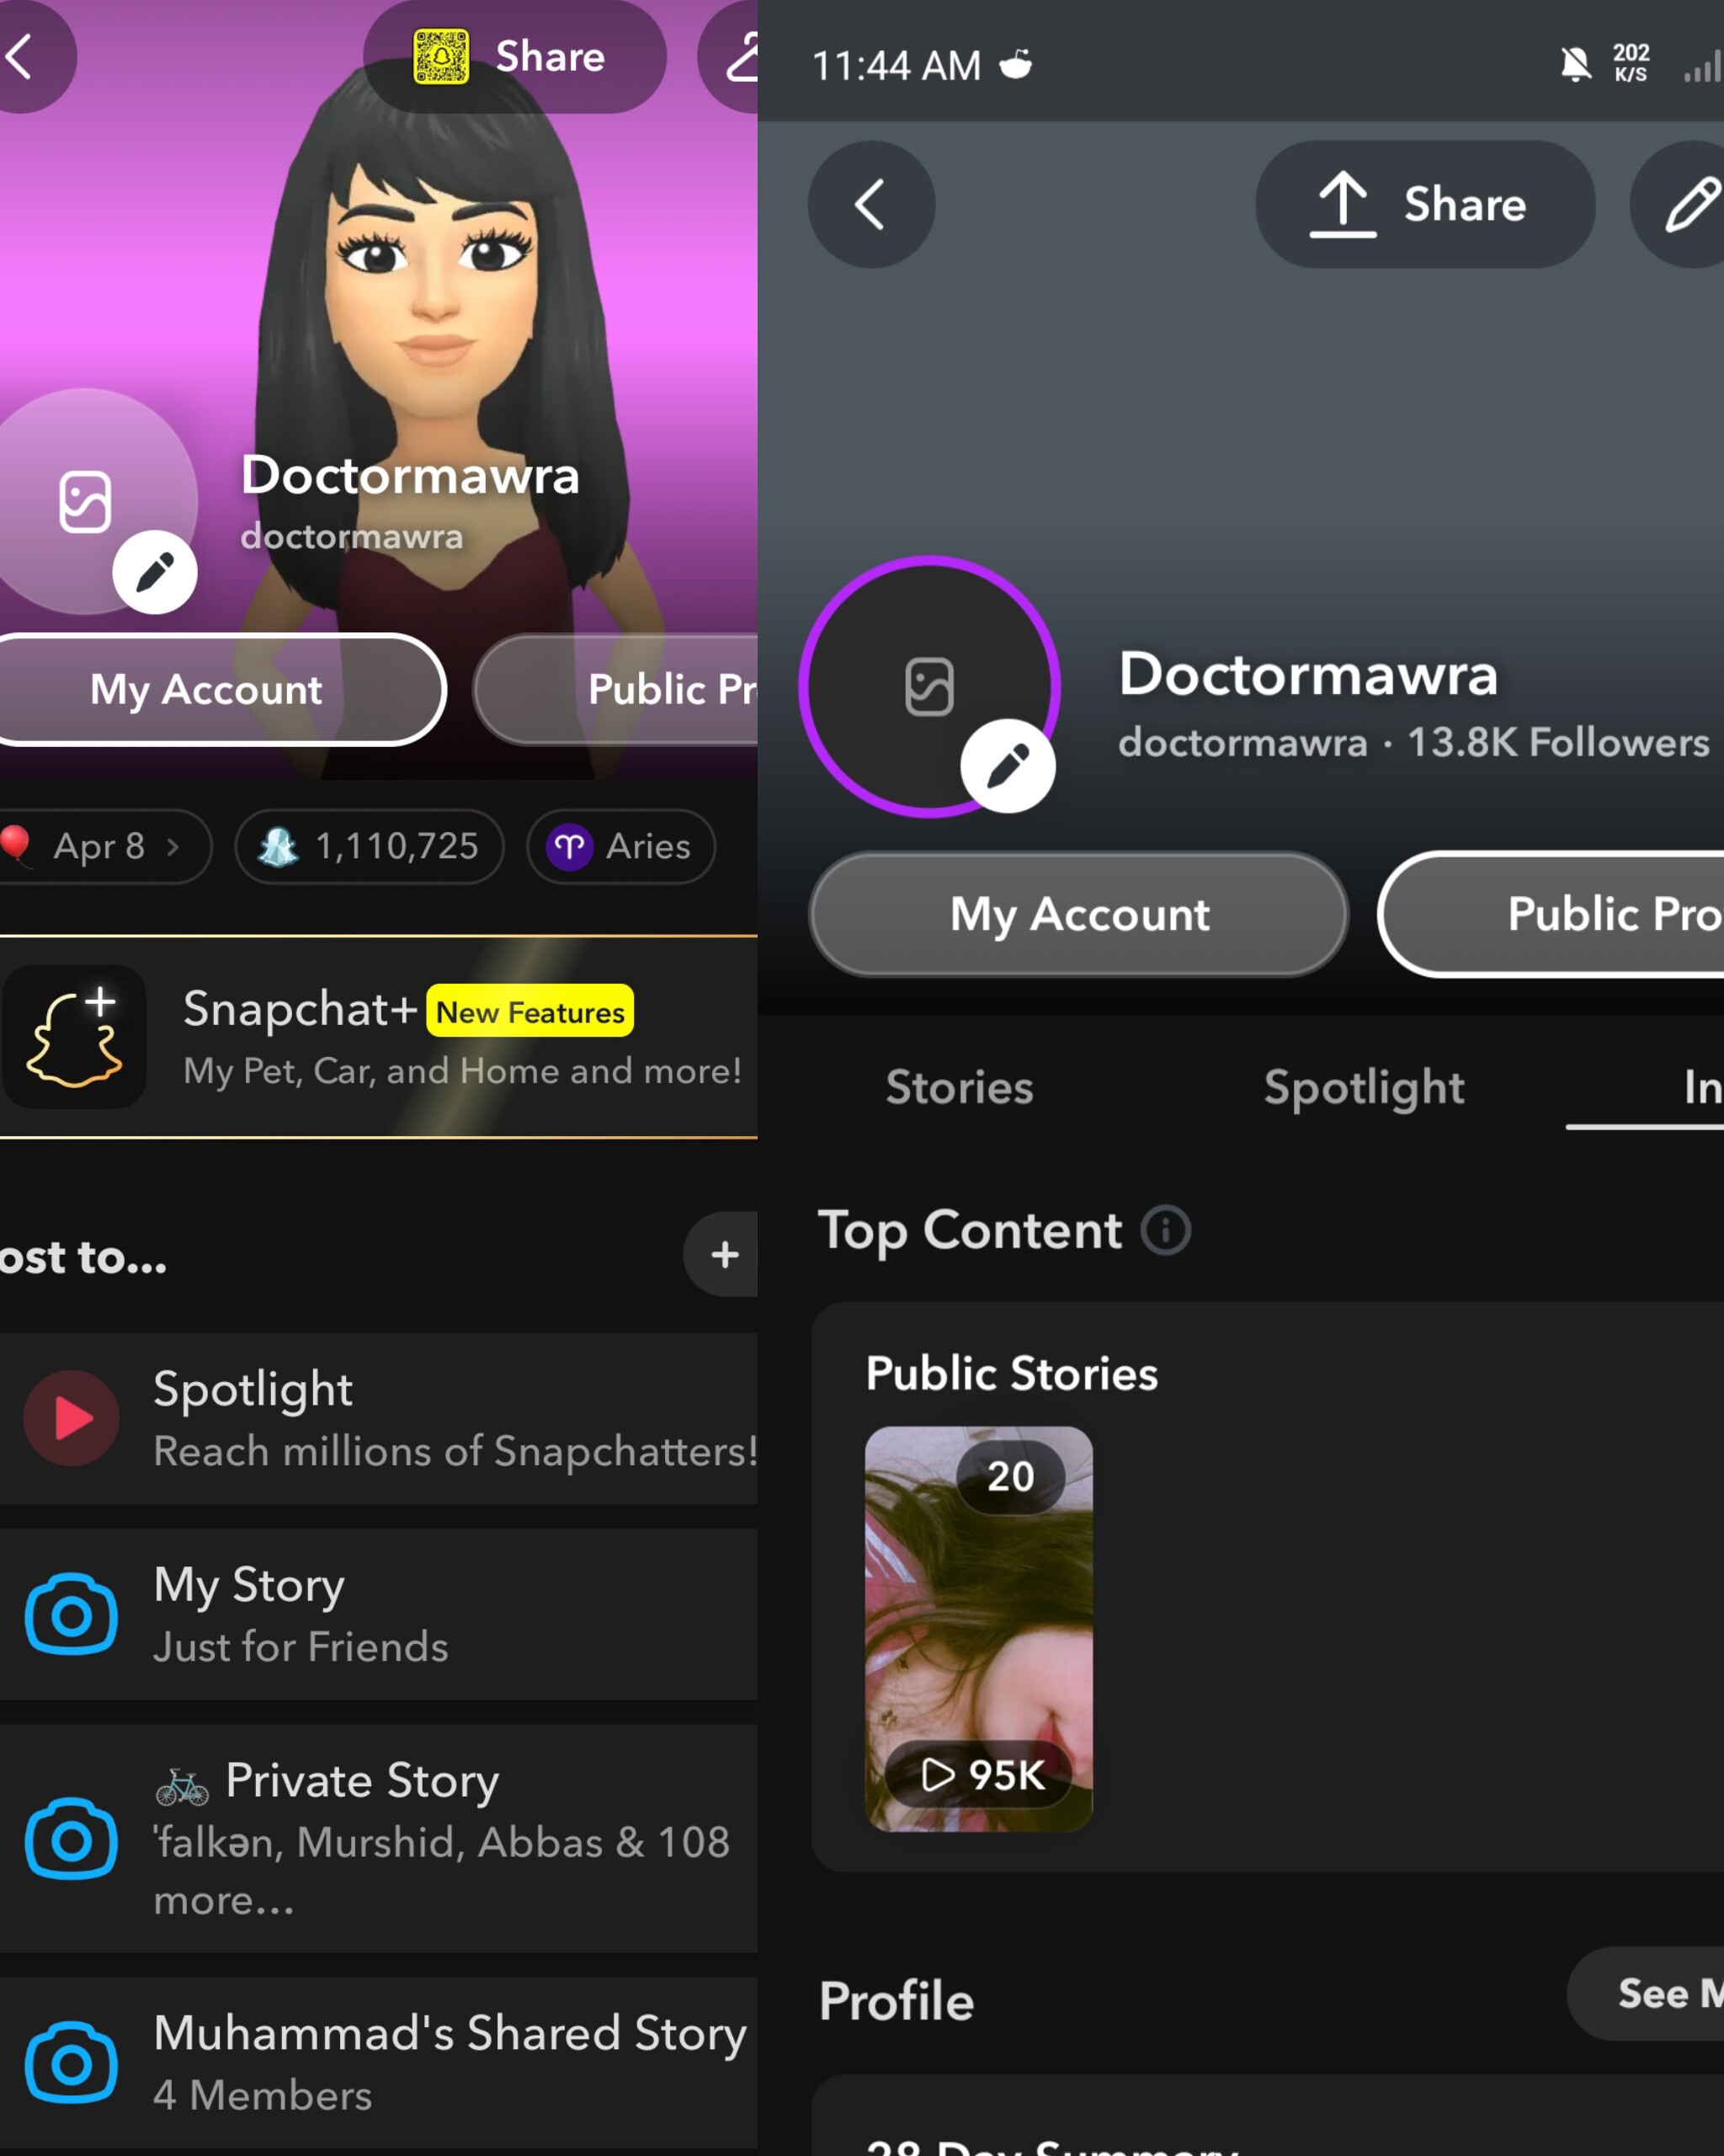Open My Story Just for Friends row
Image resolution: width=1724 pixels, height=2156 pixels.
[x=379, y=1614]
